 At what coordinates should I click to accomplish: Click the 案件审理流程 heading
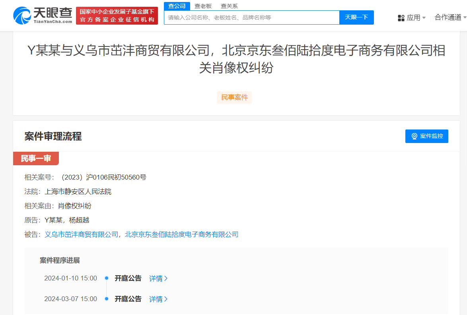click(53, 137)
